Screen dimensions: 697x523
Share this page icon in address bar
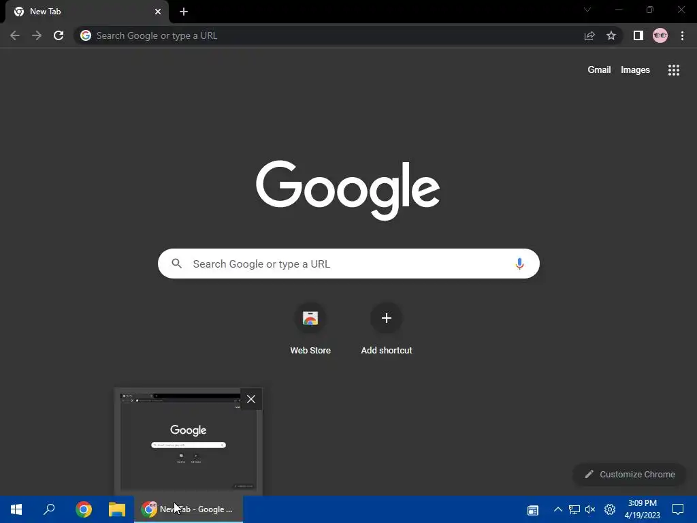click(x=589, y=35)
